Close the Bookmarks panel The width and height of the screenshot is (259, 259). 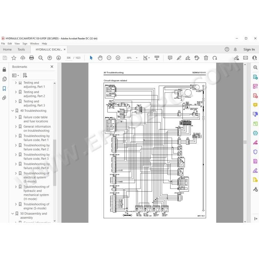coord(52,67)
